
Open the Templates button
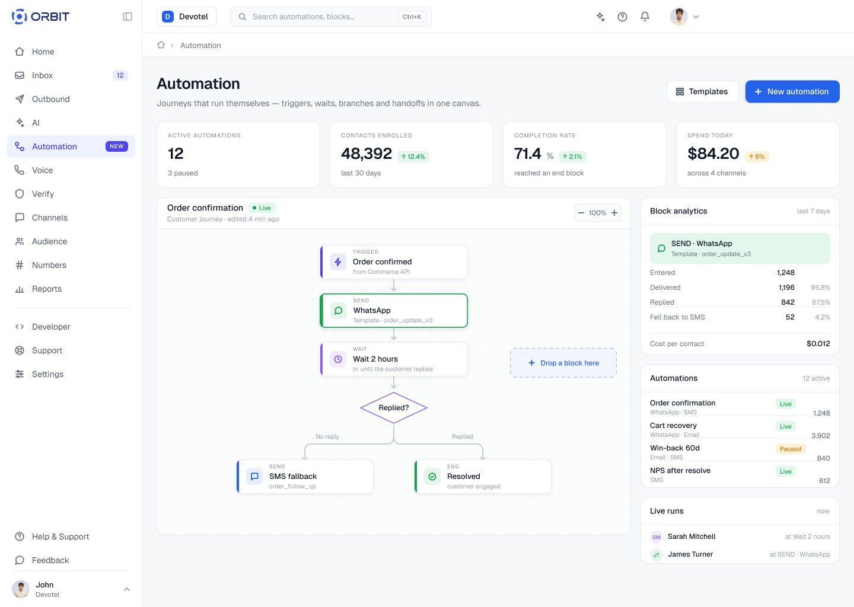point(703,91)
